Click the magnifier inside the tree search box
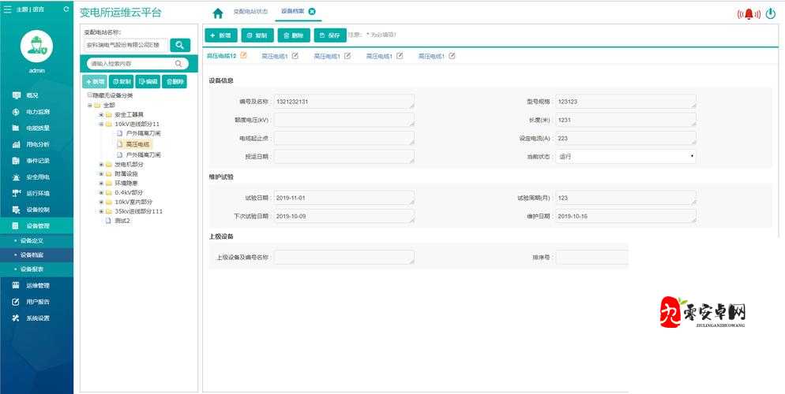The height and width of the screenshot is (394, 785). click(x=178, y=63)
